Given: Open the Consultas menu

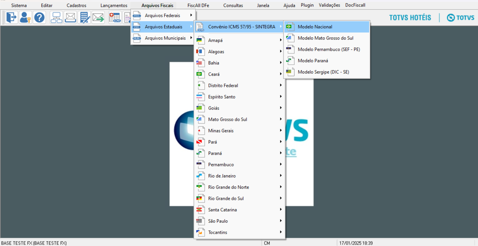Looking at the screenshot, I should [x=233, y=5].
